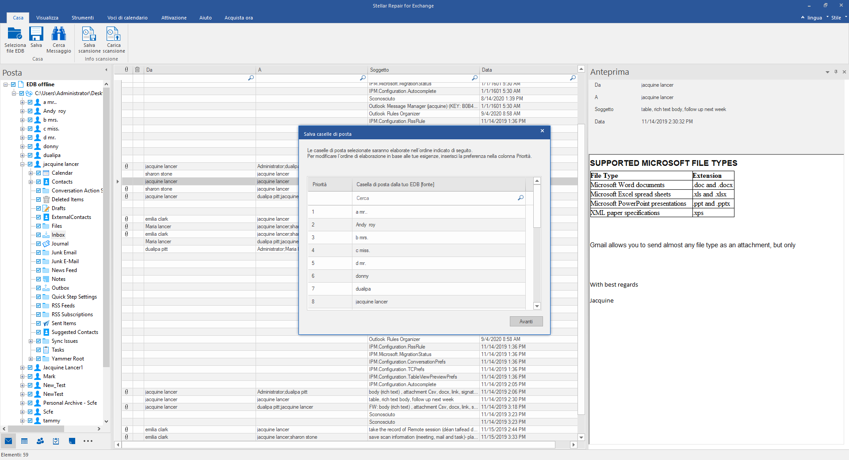This screenshot has width=849, height=460.
Task: Sort by Data column header
Action: [x=528, y=70]
